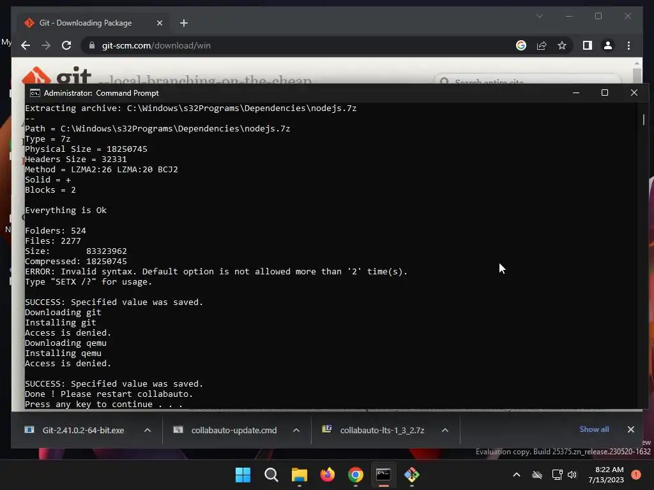
Task: Click the Command Prompt title bar icon
Action: click(35, 93)
